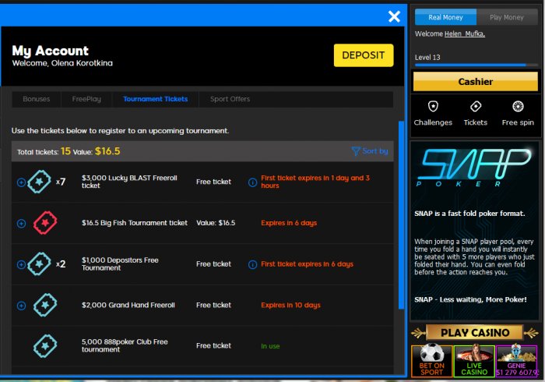Open the LIVE CASINO tile
Screen dimensions: 545x382
474,361
